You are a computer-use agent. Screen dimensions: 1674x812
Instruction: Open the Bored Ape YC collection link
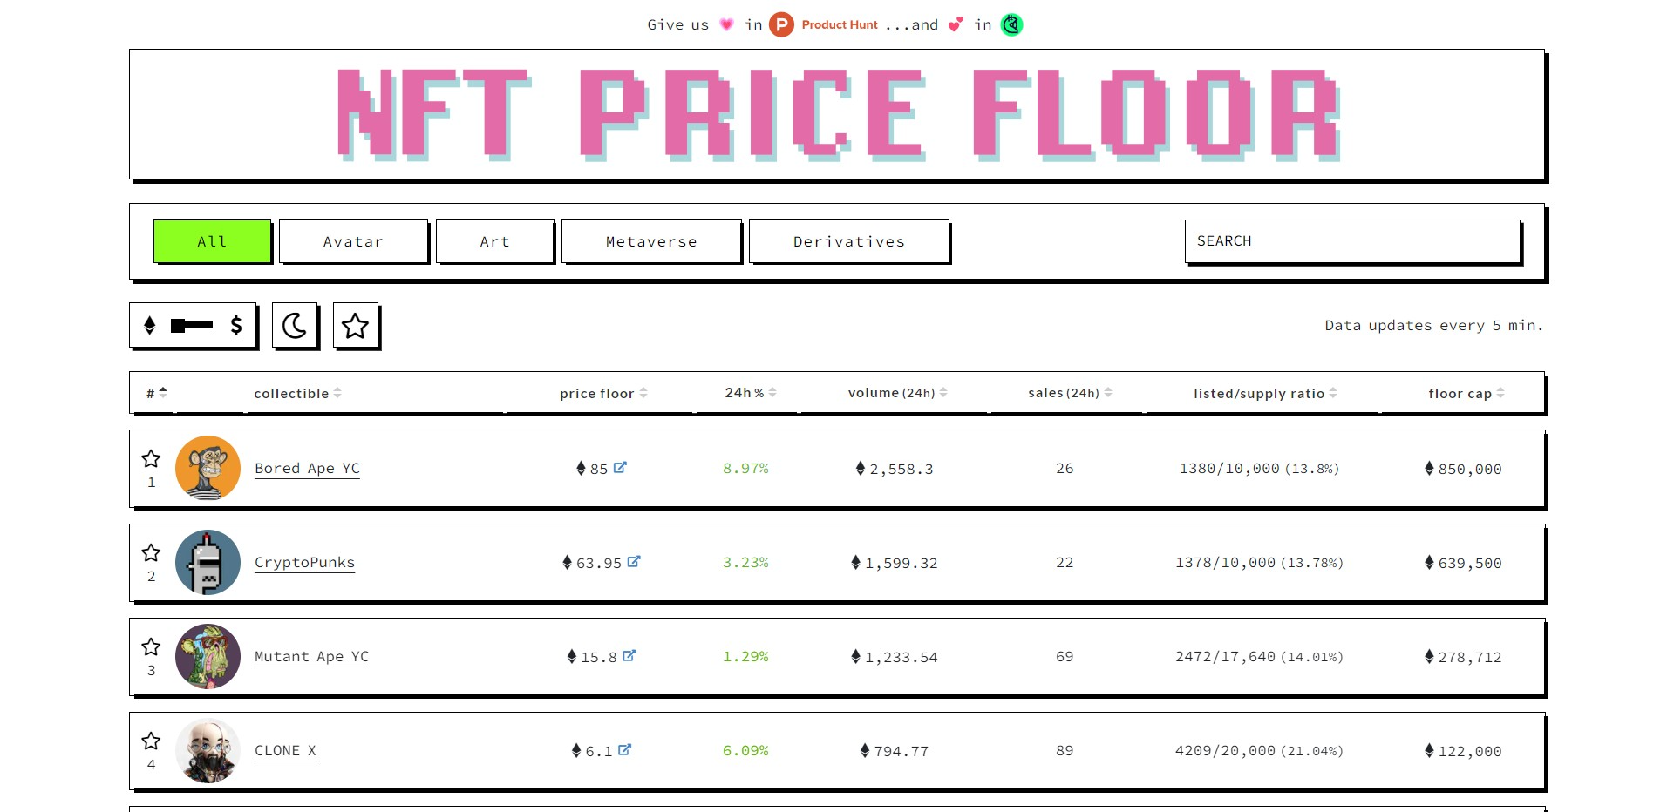307,469
